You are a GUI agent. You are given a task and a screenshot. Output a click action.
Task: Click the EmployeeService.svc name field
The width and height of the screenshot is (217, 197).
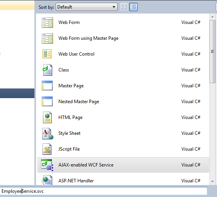coord(104,191)
